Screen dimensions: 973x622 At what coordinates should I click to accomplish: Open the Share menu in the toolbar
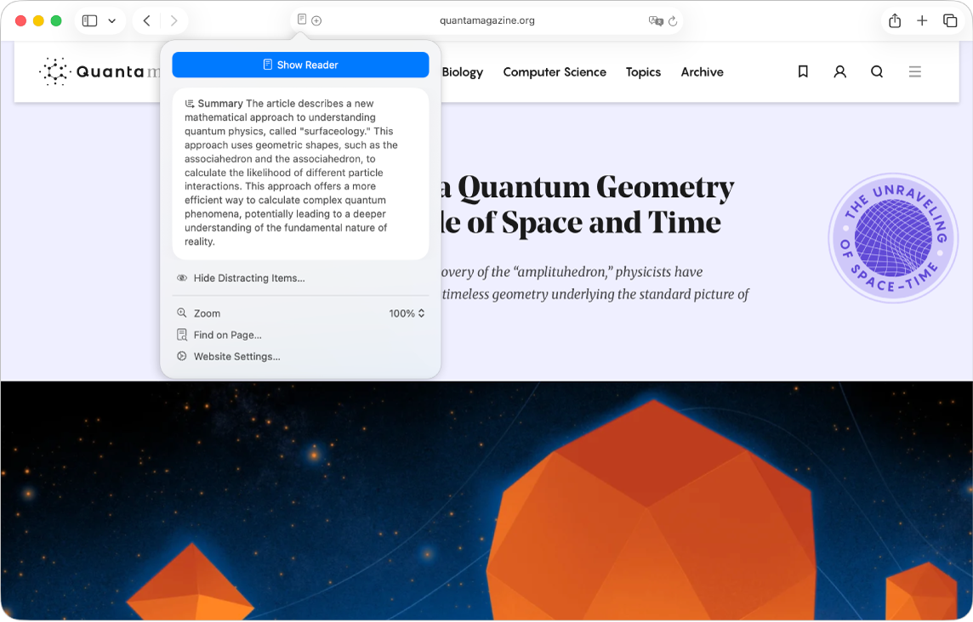pos(894,20)
